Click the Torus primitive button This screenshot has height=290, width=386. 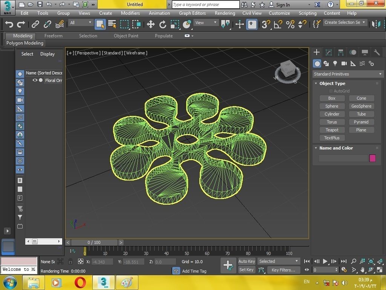click(332, 122)
